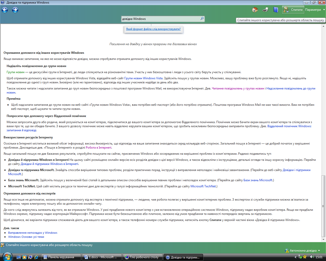The width and height of the screenshot is (326, 261).
Task: Follow the 'Microsoft TechNet' site link
Action: click(x=203, y=186)
